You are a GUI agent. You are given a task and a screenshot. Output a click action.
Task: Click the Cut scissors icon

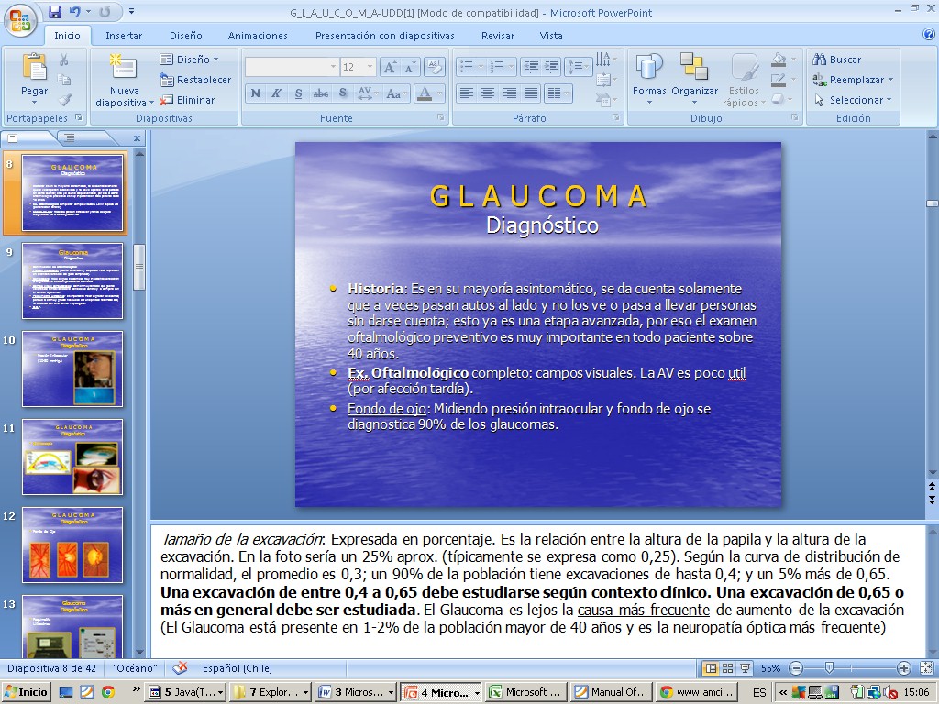coord(64,60)
